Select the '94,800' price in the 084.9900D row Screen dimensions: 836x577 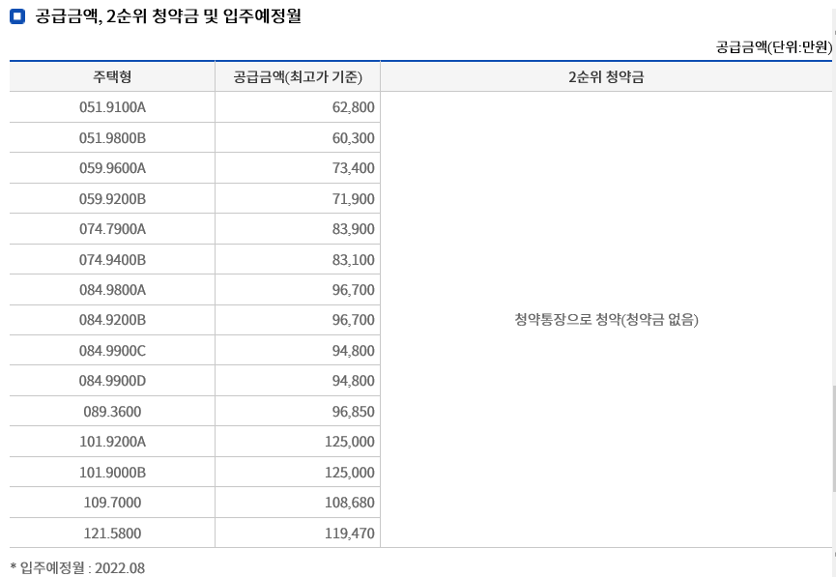[298, 381]
